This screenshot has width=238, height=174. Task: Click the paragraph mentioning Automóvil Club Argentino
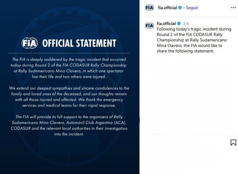[x=69, y=125]
